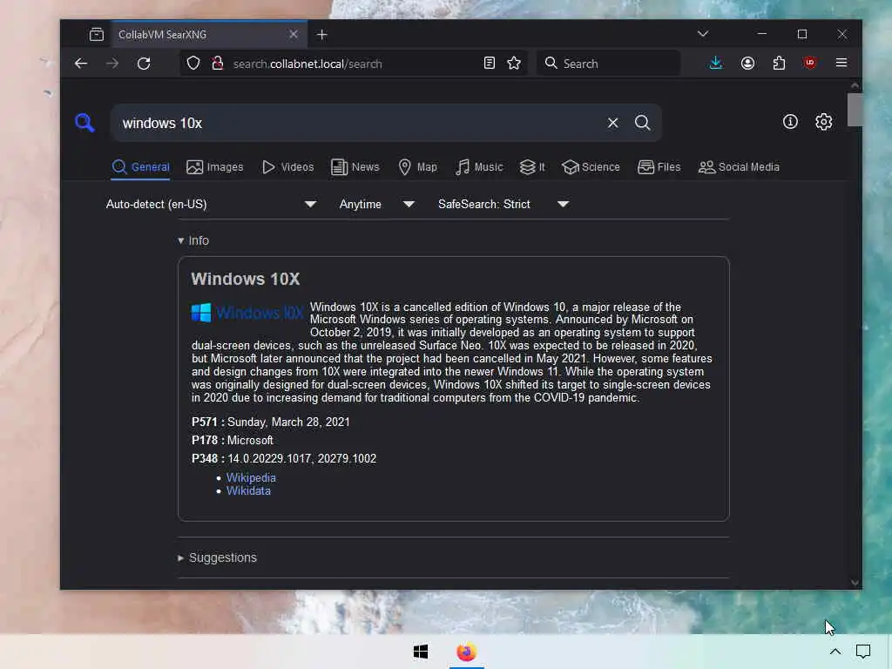Expand the Suggestions section
The width and height of the screenshot is (892, 669).
[x=217, y=558]
